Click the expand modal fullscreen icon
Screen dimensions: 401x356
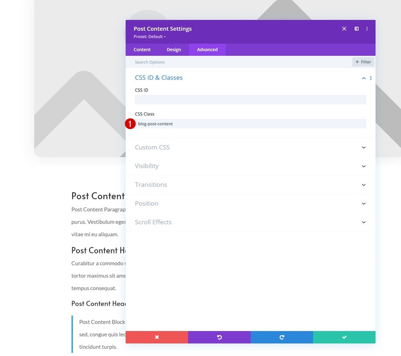pos(344,29)
